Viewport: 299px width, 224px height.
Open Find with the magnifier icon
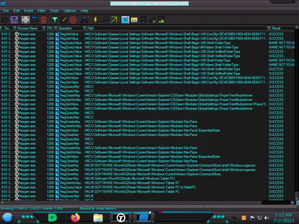[105, 20]
